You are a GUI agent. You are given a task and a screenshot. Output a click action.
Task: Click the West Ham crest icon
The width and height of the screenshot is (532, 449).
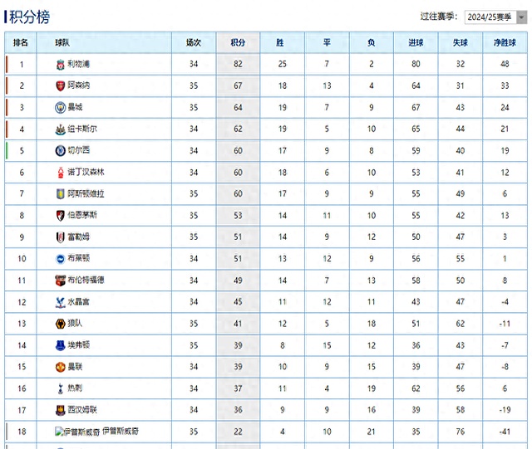61,409
